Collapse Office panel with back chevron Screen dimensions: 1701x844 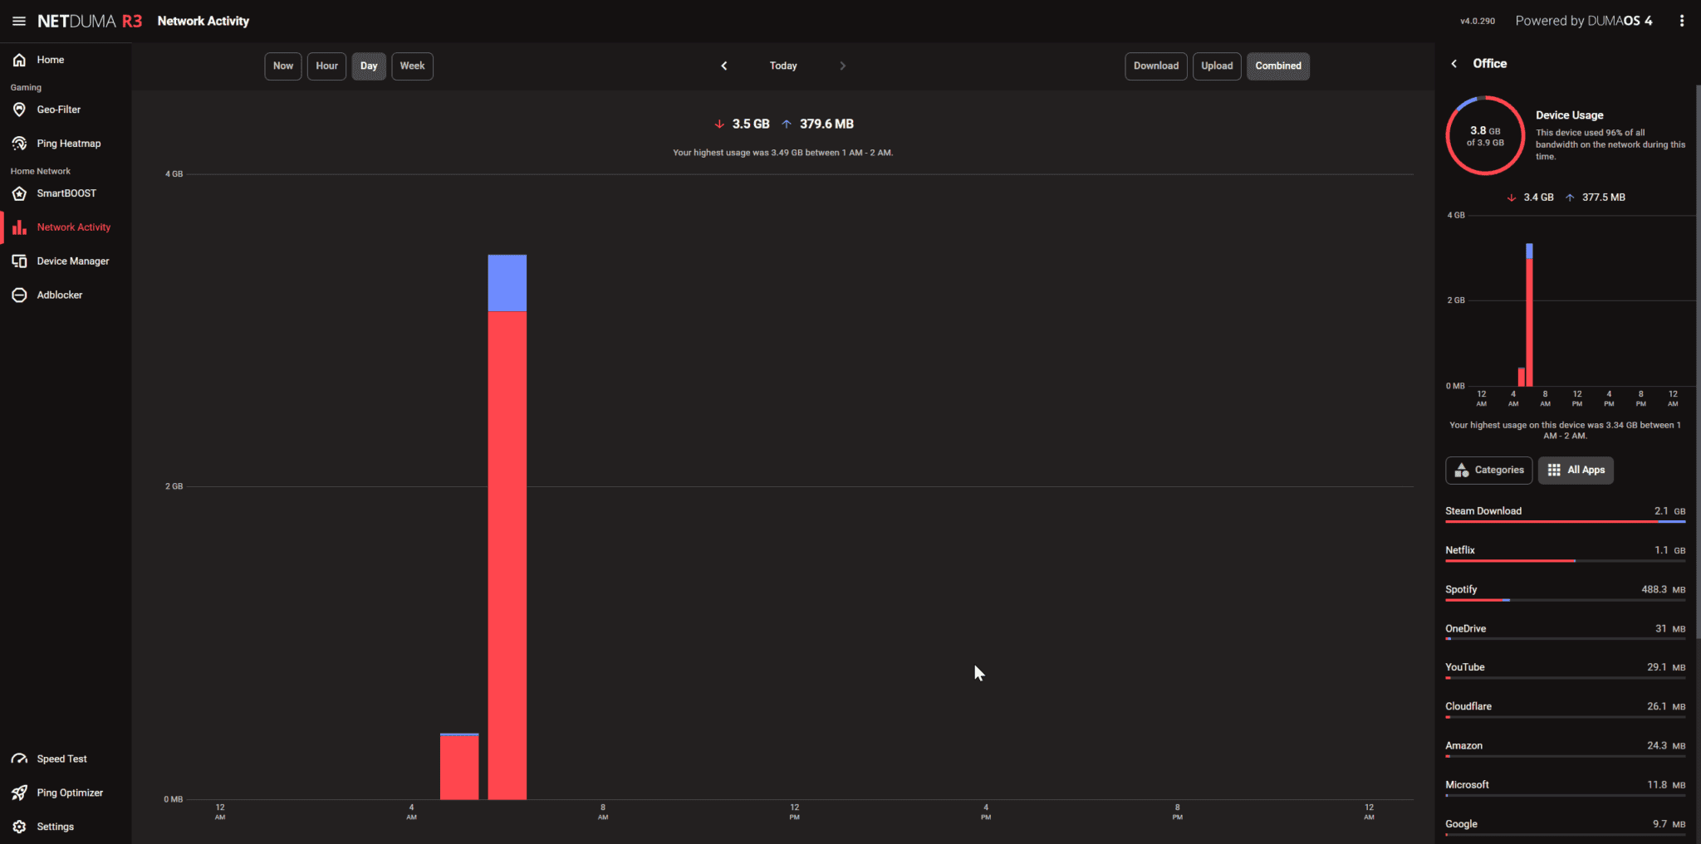click(x=1454, y=64)
